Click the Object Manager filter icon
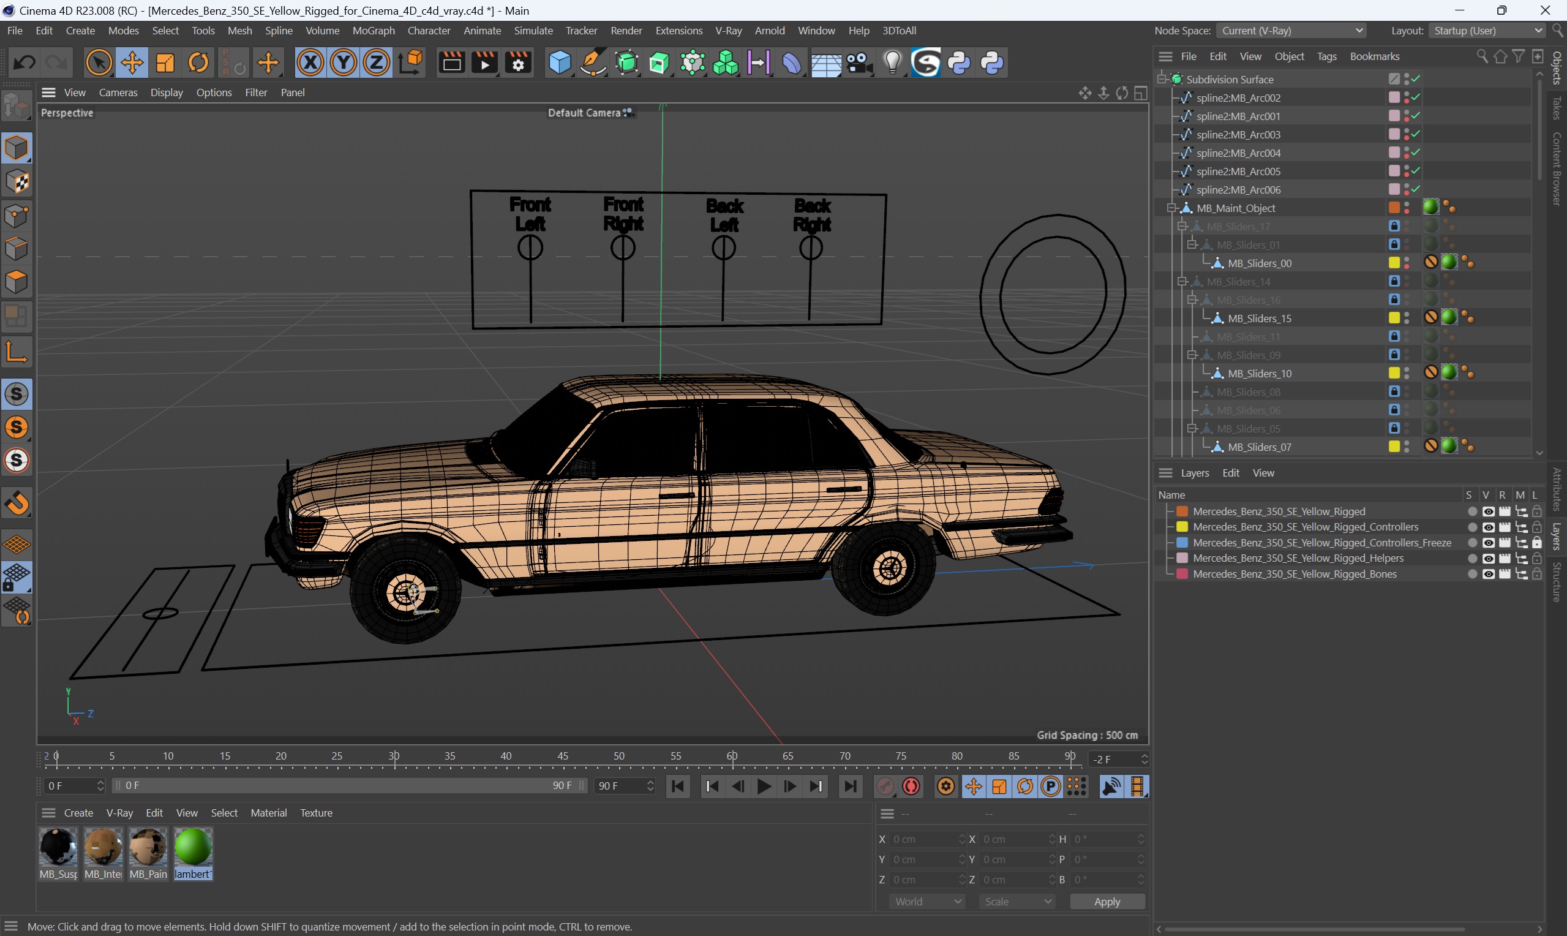 click(1519, 56)
